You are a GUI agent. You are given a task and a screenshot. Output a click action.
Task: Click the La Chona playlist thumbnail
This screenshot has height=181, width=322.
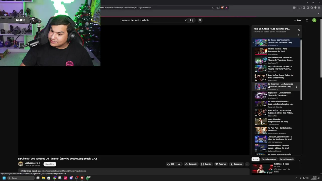261,42
